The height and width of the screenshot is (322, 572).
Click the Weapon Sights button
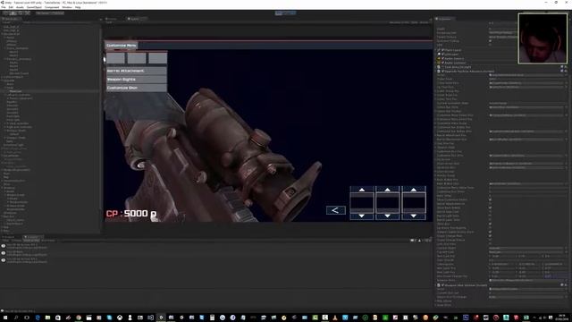pos(136,80)
